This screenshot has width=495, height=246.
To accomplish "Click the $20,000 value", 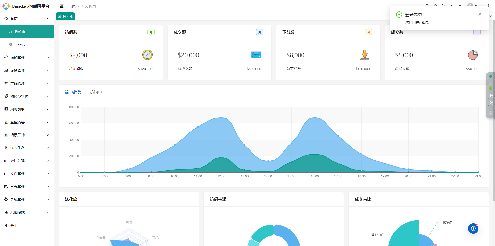I will [188, 55].
